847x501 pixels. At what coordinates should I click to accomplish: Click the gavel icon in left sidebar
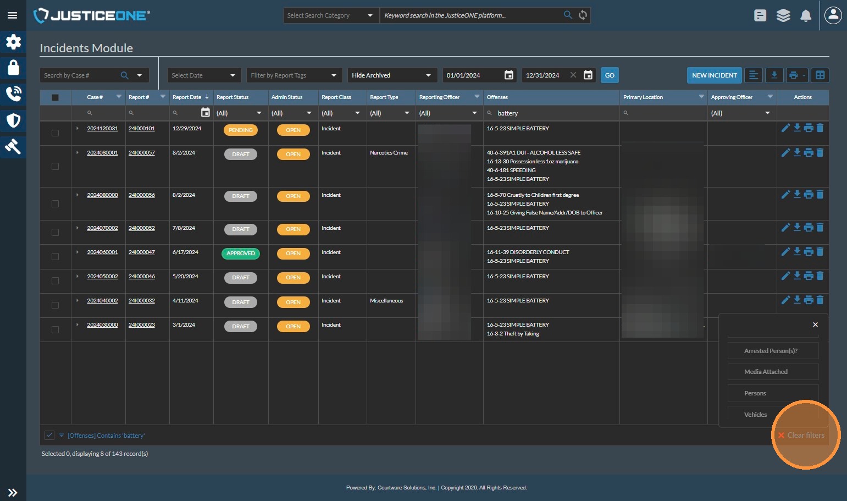(x=13, y=146)
